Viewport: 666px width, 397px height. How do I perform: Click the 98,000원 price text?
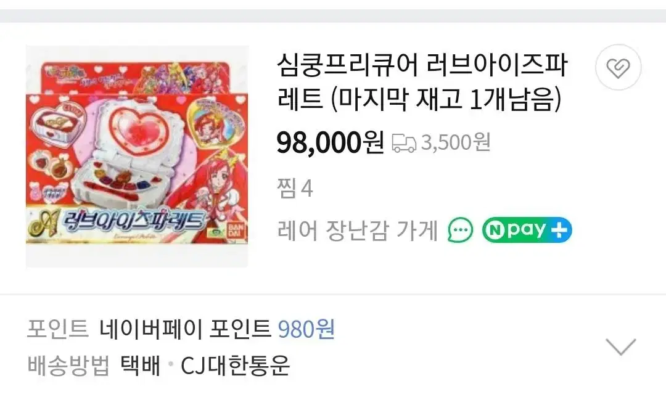coord(331,142)
